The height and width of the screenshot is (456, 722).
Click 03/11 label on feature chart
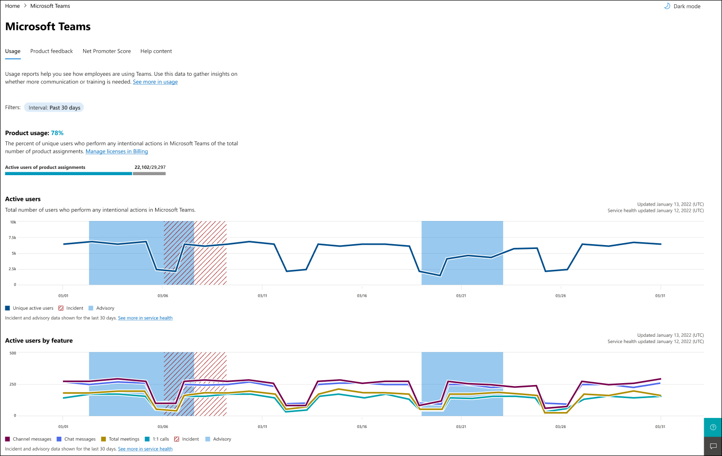click(262, 427)
